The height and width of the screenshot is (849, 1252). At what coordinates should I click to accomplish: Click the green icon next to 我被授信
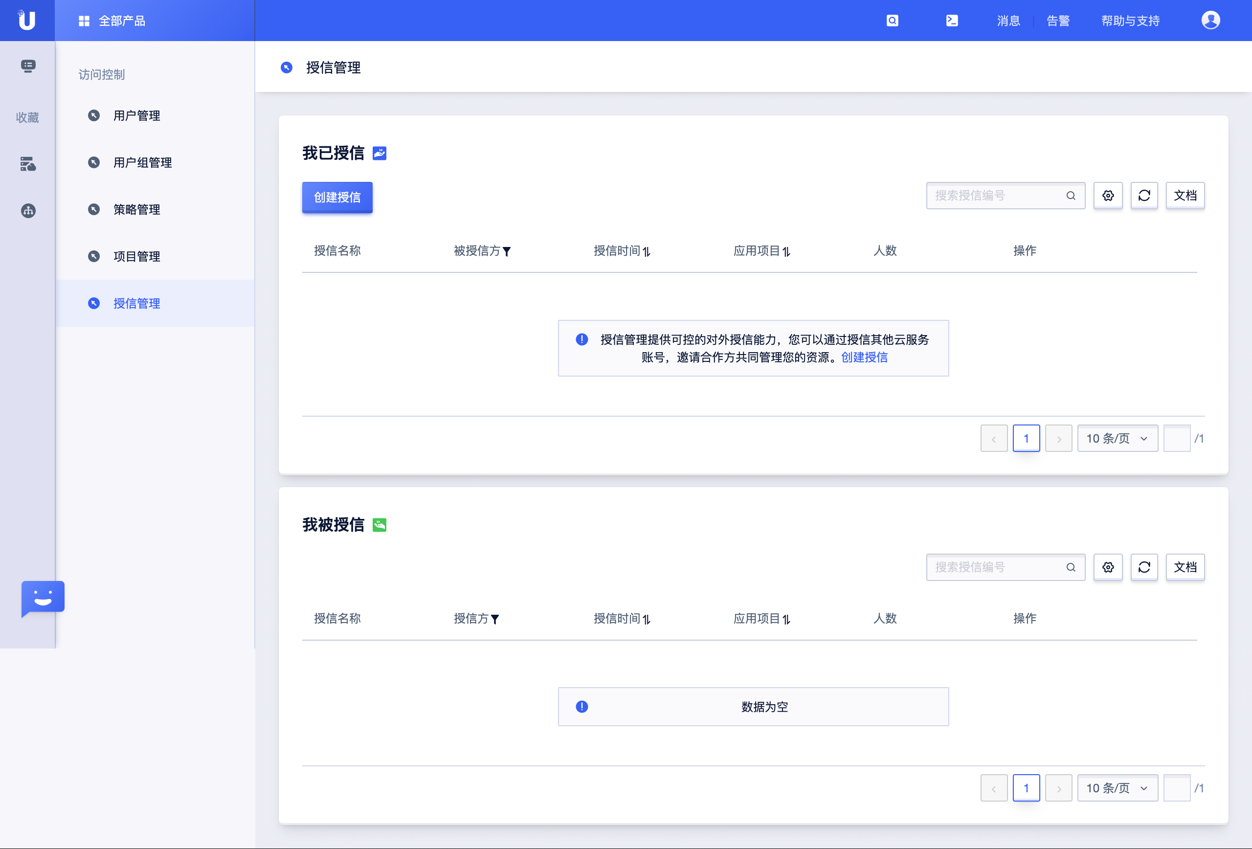click(x=379, y=525)
